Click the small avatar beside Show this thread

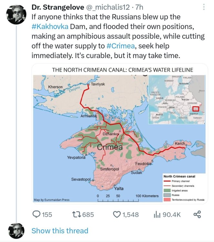point(16,230)
